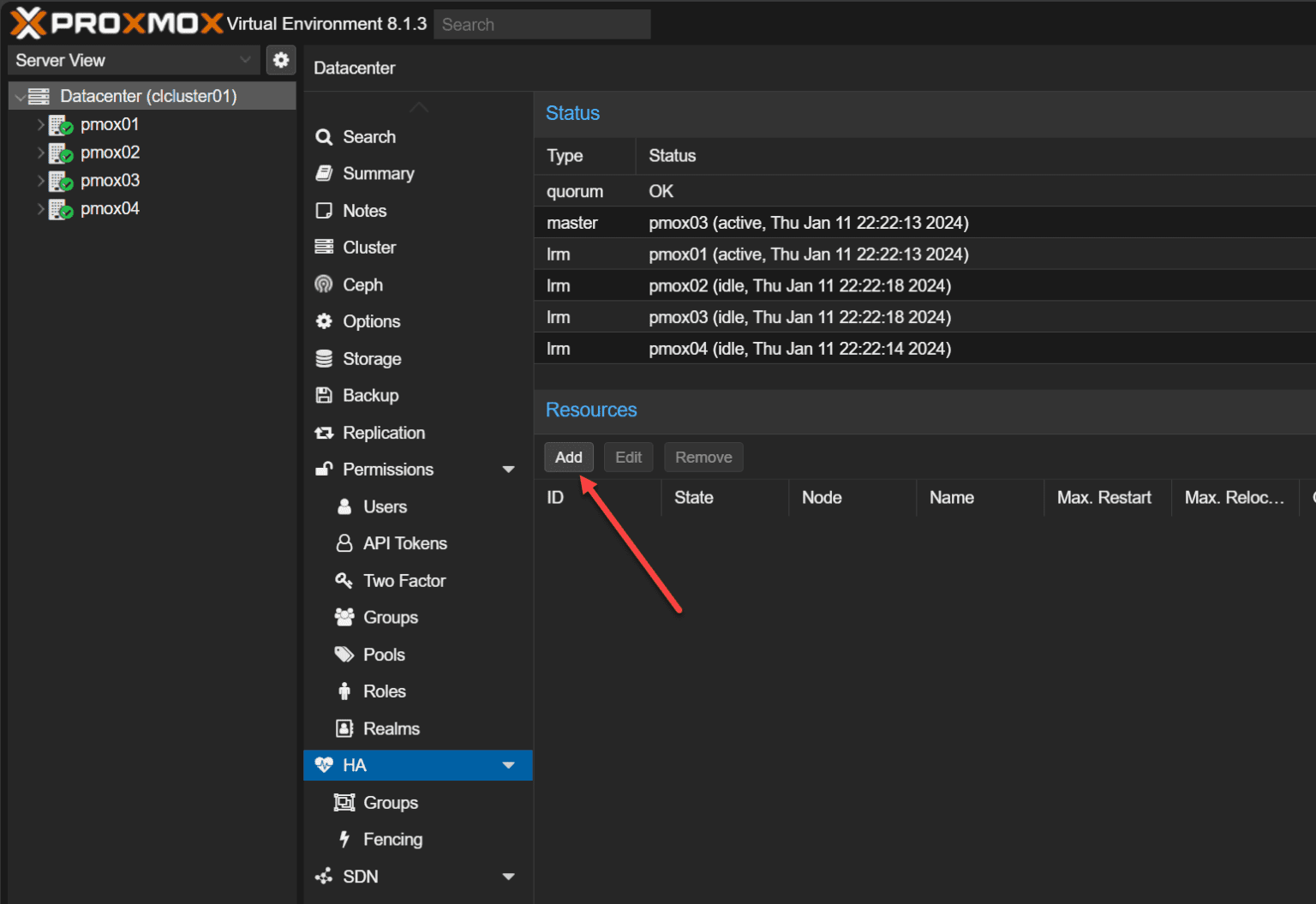Click the Remove button under Resources
Screen dimensions: 1316x904
click(x=703, y=457)
